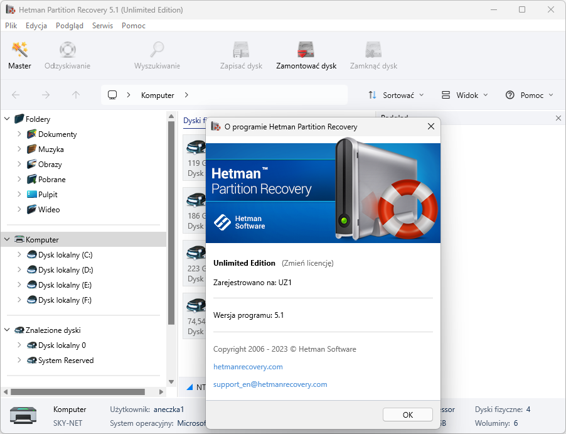Screen dimensions: 566x434
Task: Select the Obrazy folder icon
Action: [x=32, y=165]
